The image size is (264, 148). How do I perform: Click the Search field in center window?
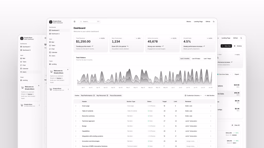[x=90, y=22]
